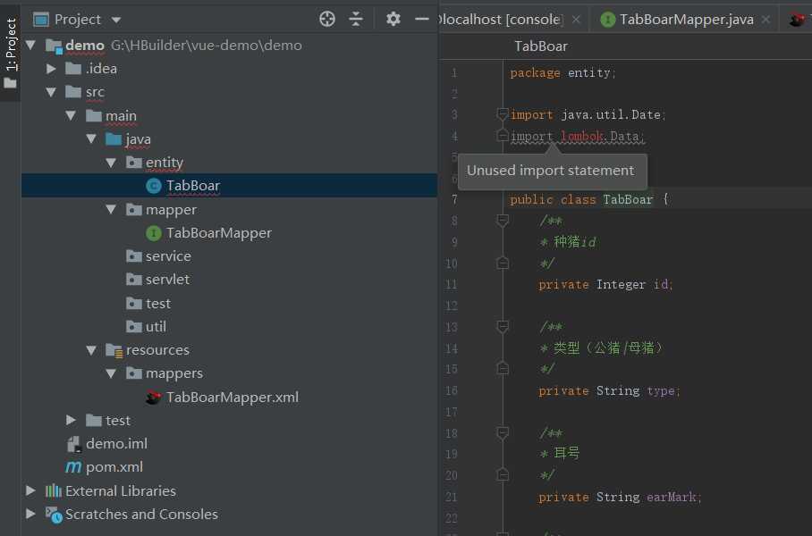Close the TabBoarMapper.java tab

pyautogui.click(x=765, y=20)
